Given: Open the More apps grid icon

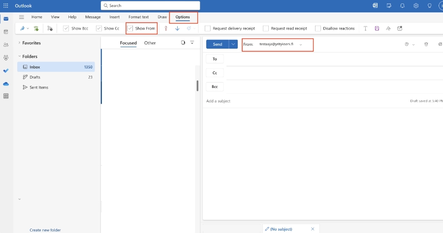Looking at the screenshot, I should coord(6,96).
